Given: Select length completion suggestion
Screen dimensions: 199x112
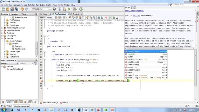Looking at the screenshot, I should (x=146, y=54).
